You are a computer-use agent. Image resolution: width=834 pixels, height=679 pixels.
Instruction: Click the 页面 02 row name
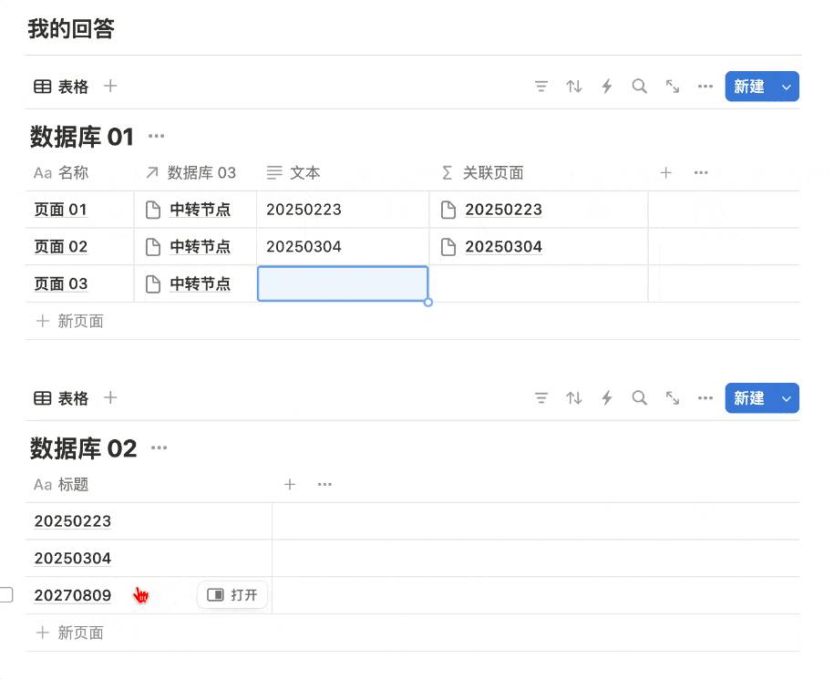click(61, 247)
